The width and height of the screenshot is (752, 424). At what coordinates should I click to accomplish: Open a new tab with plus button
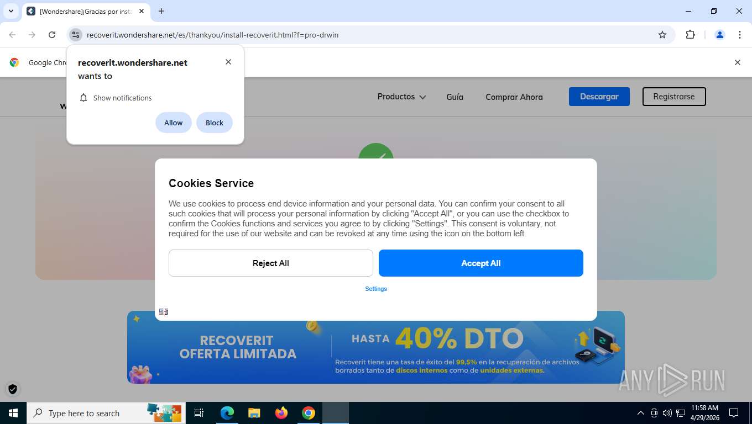[161, 11]
